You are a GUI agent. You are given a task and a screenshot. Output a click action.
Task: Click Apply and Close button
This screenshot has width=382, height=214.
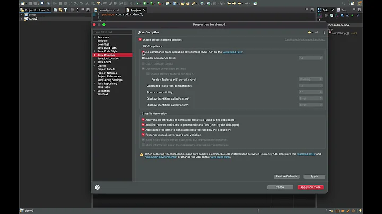[310, 188]
